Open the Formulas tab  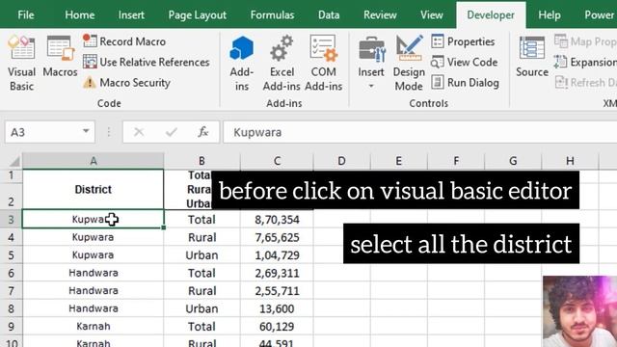click(x=272, y=15)
